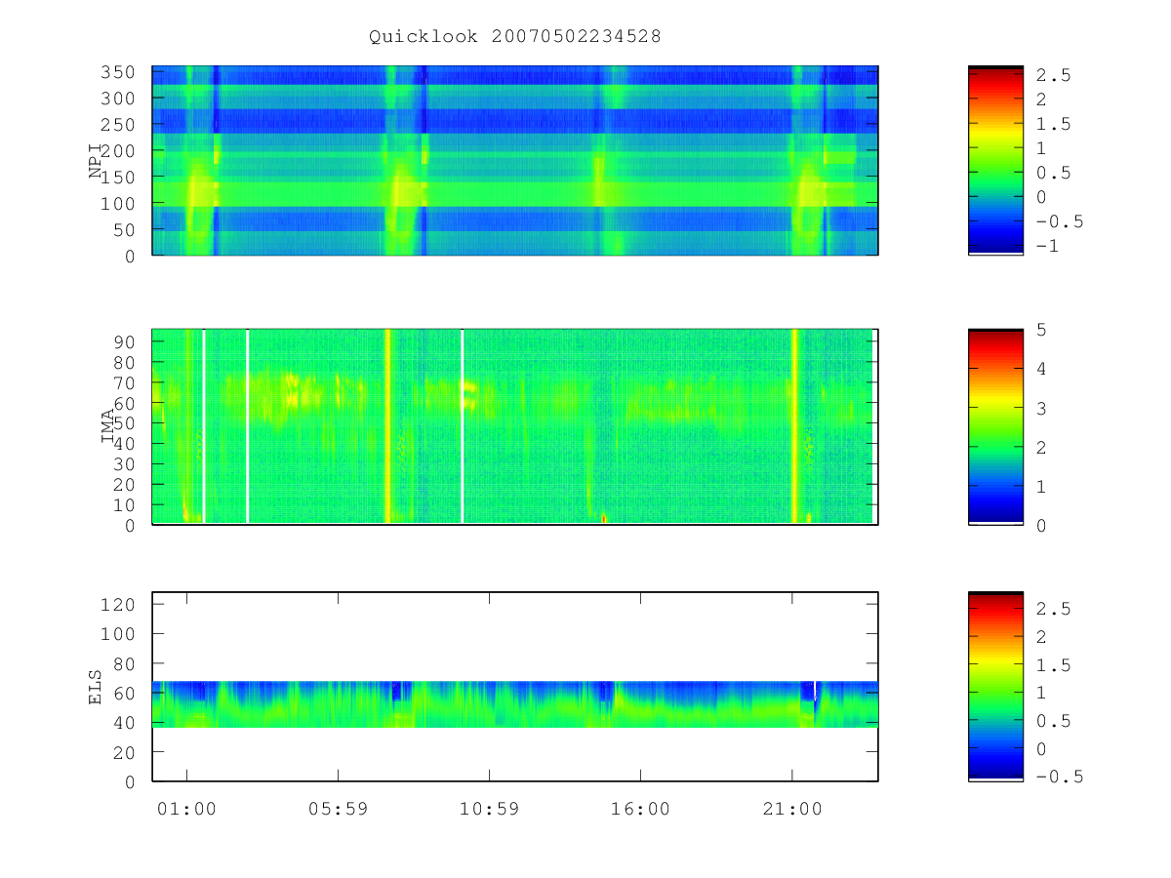Click the 10:59 time tick label

click(x=489, y=809)
